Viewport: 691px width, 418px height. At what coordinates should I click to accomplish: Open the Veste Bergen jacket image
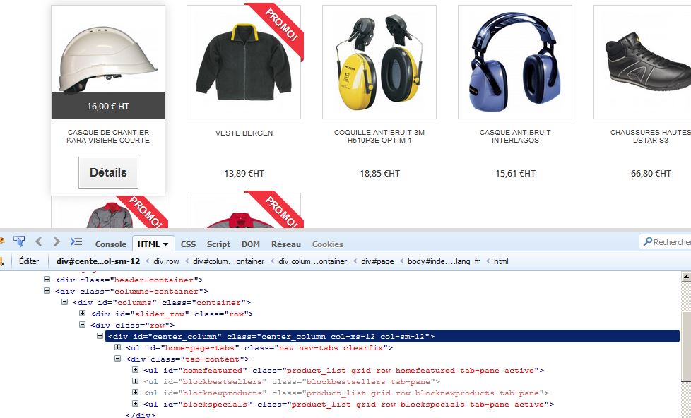pos(244,62)
